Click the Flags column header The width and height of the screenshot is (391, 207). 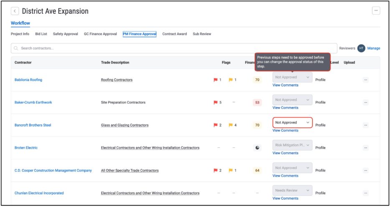226,63
